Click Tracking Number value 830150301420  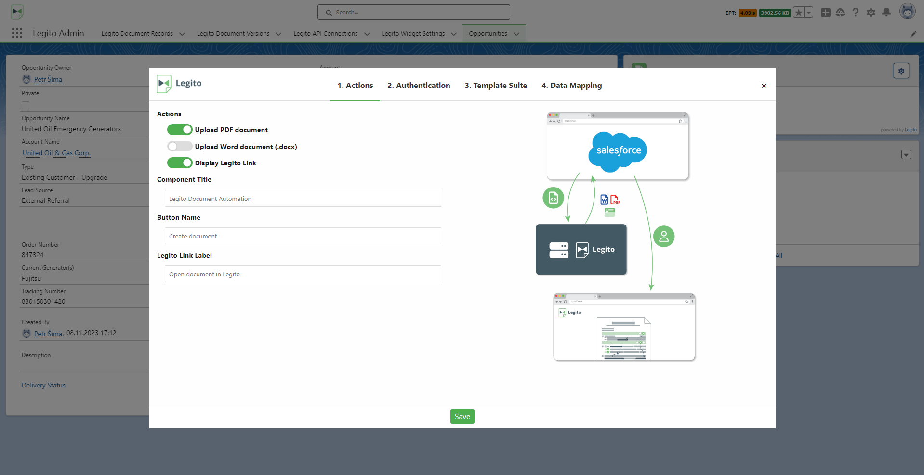pos(43,301)
